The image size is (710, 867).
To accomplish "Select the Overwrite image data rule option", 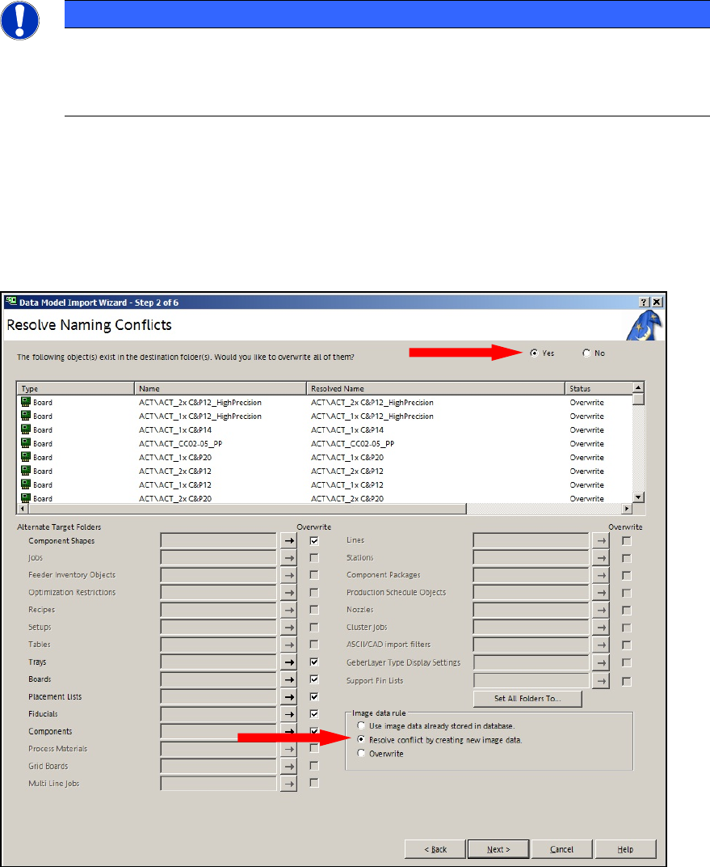I will coord(361,753).
